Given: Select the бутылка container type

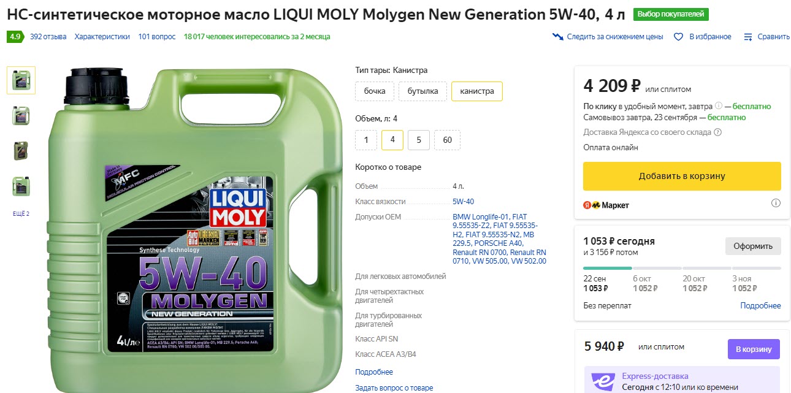Looking at the screenshot, I should pyautogui.click(x=422, y=91).
